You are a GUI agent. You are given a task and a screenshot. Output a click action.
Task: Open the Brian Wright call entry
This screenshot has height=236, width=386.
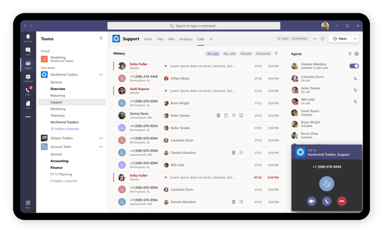[197, 103]
